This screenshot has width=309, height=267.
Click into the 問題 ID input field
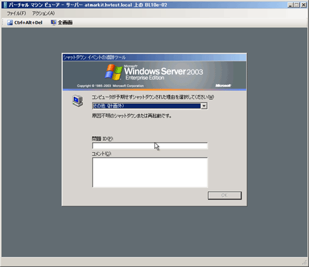tap(149, 146)
